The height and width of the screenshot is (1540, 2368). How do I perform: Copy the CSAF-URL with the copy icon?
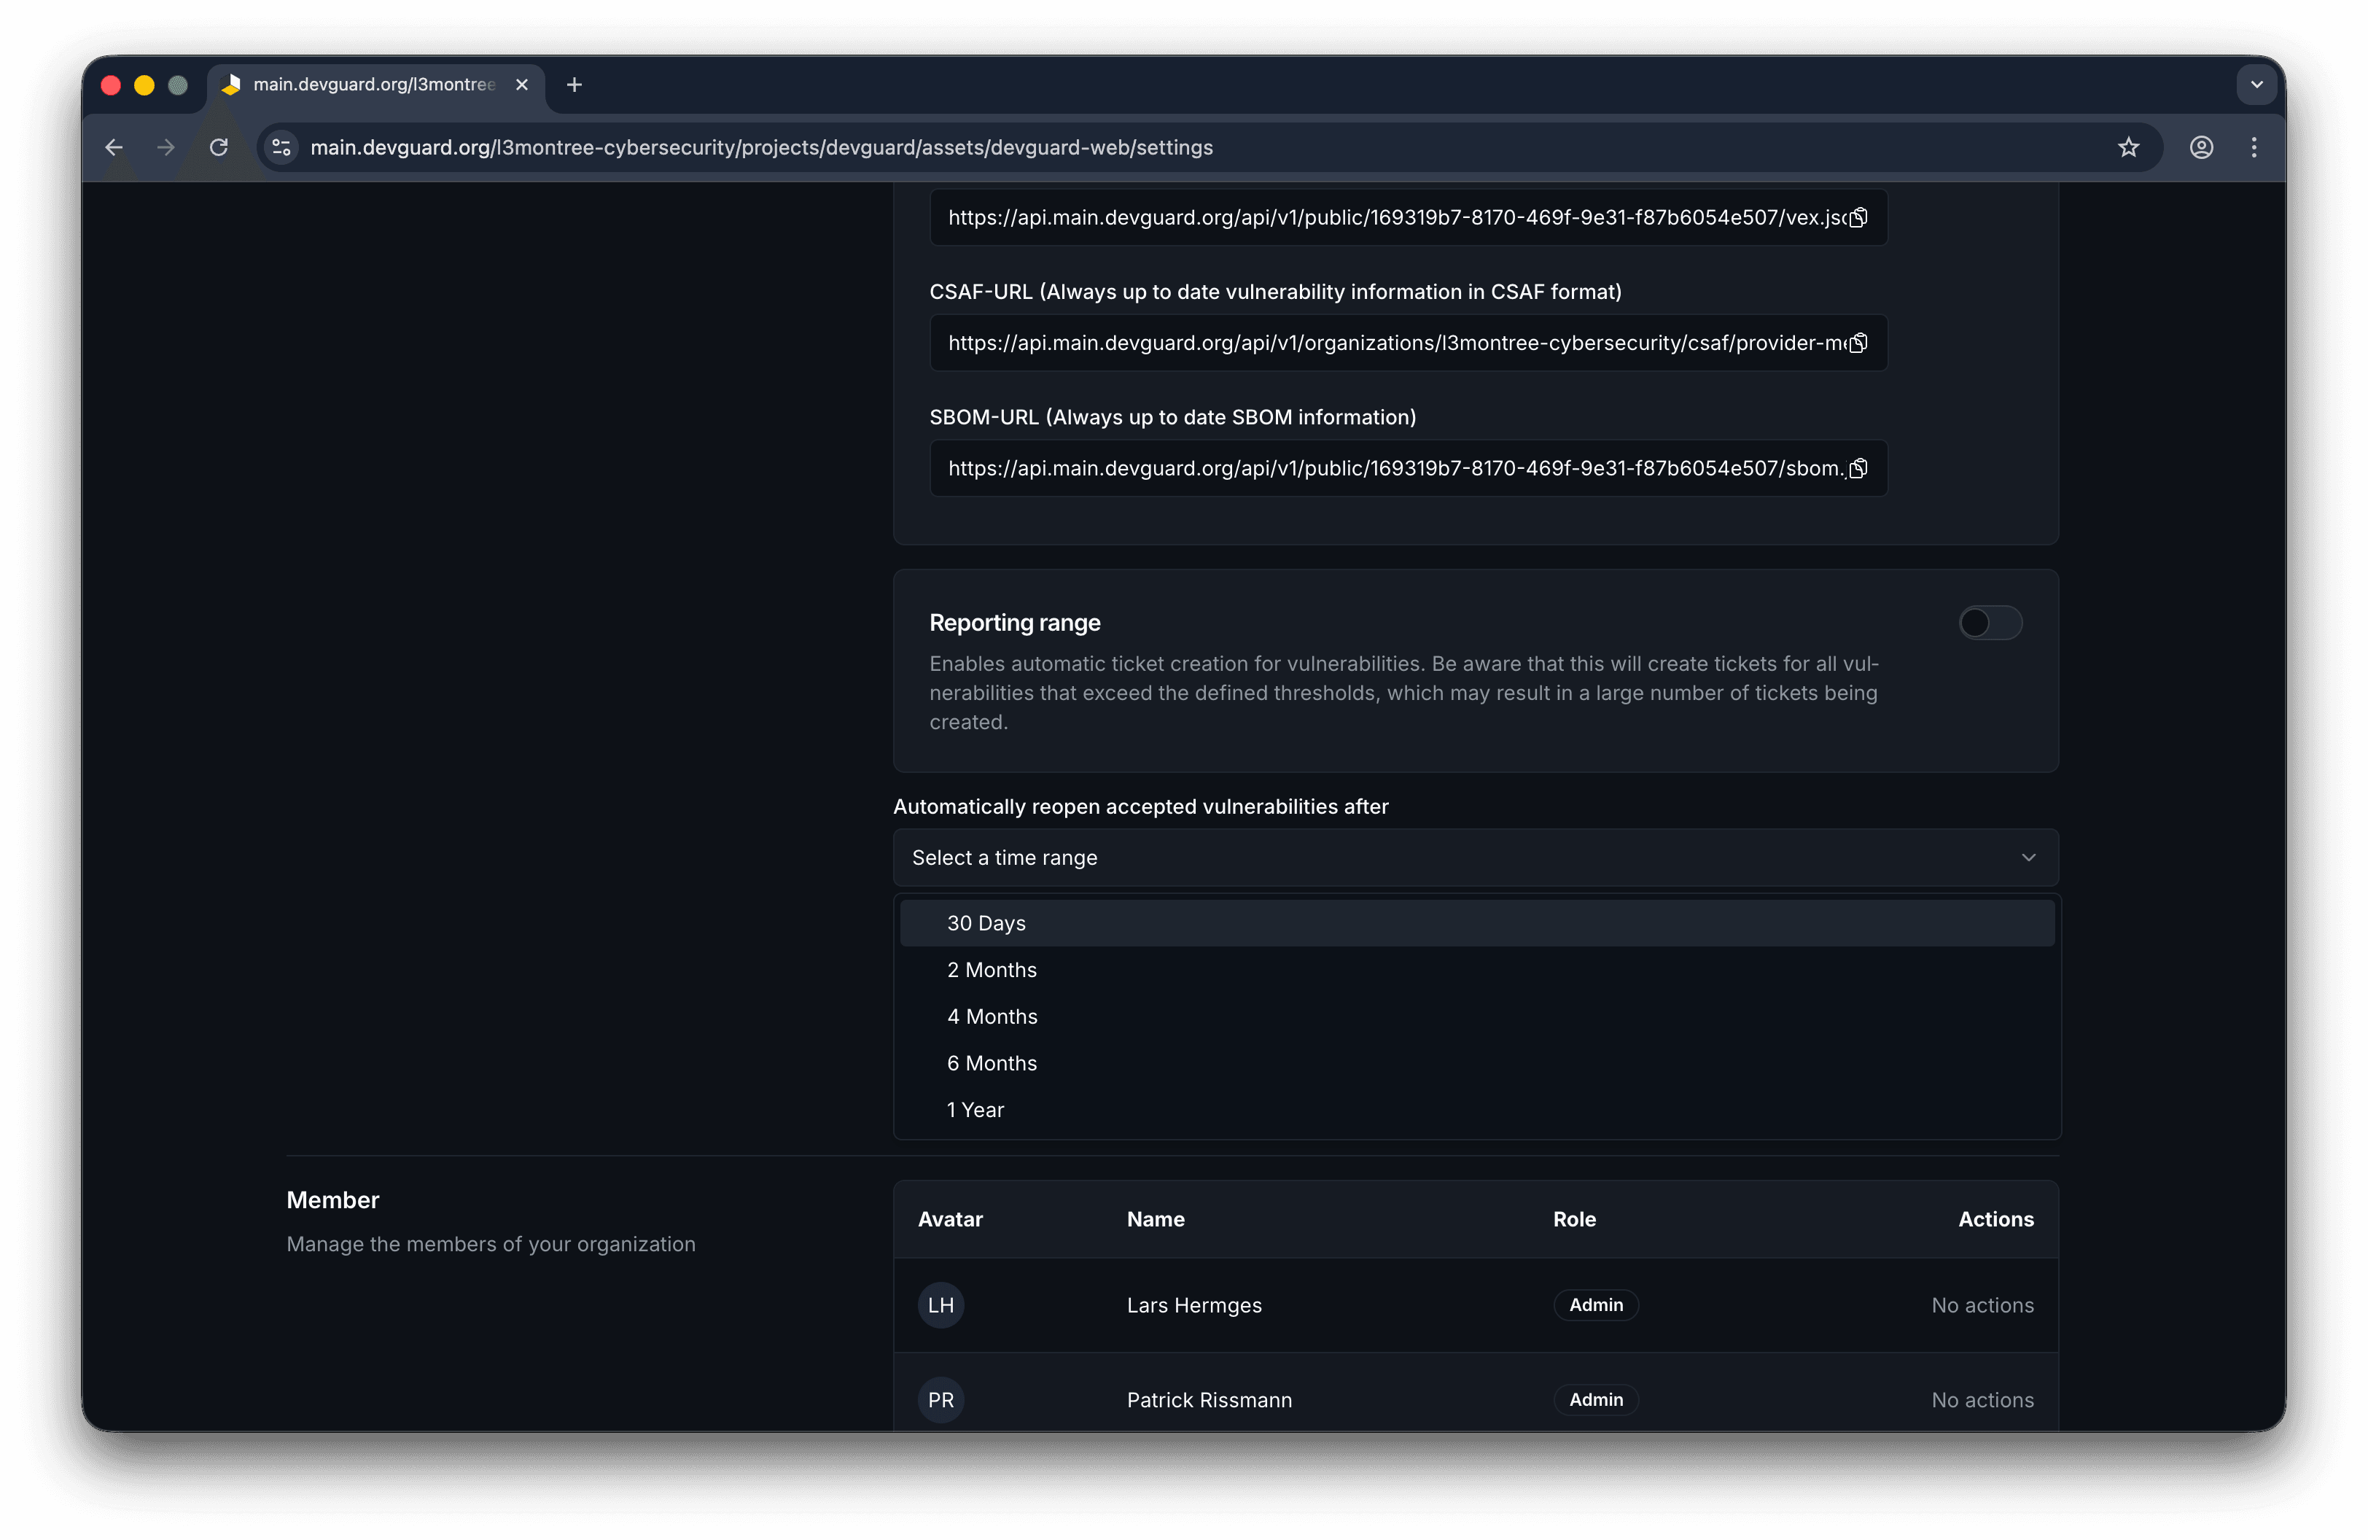[x=1858, y=343]
